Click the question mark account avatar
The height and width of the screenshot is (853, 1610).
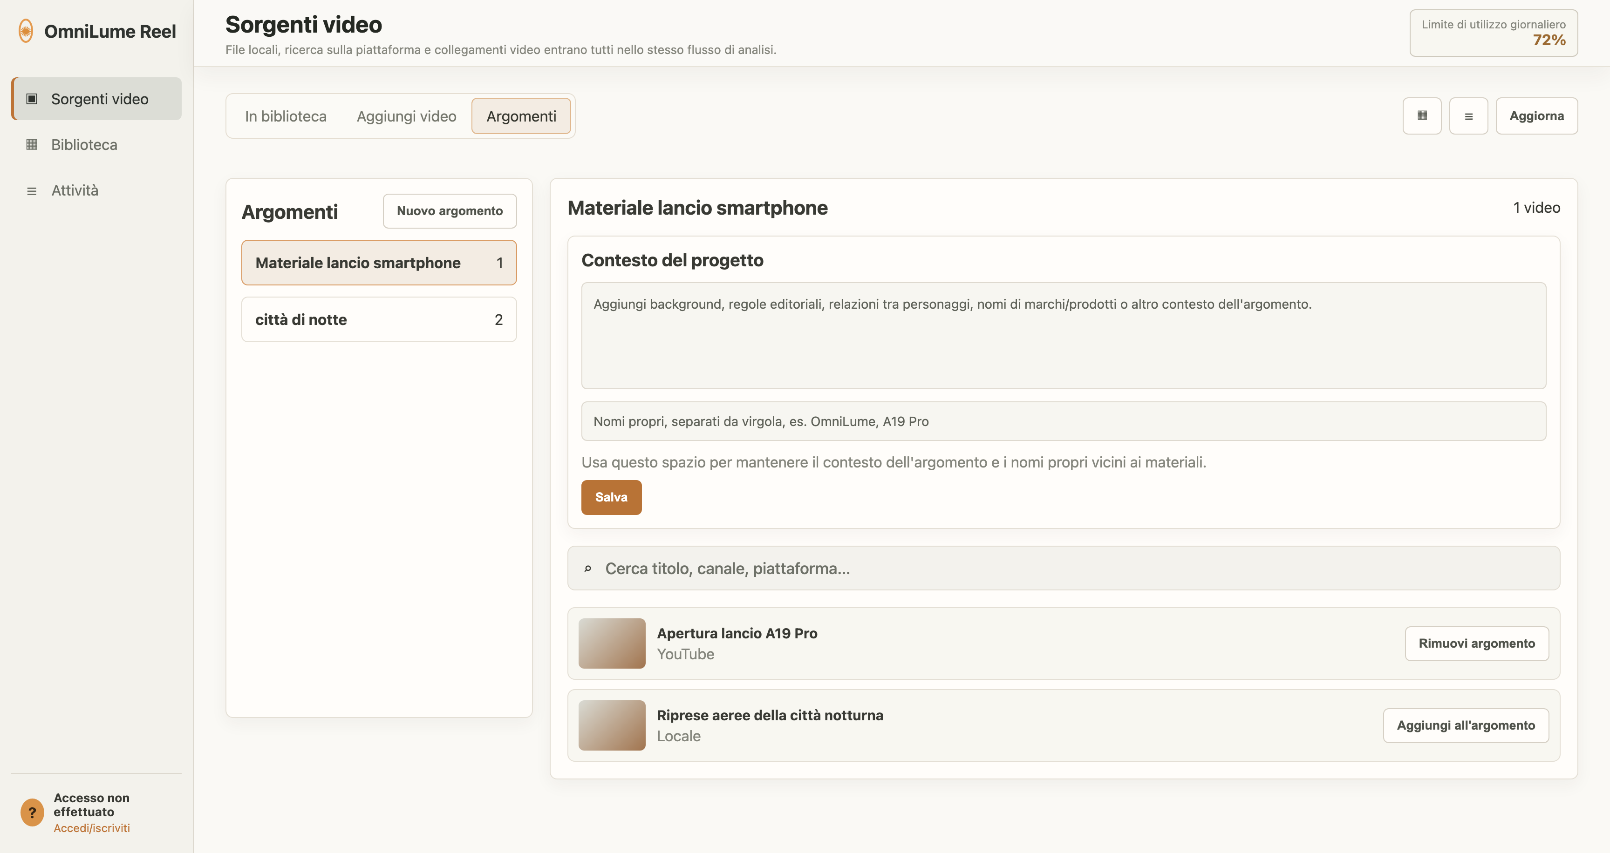(x=33, y=812)
